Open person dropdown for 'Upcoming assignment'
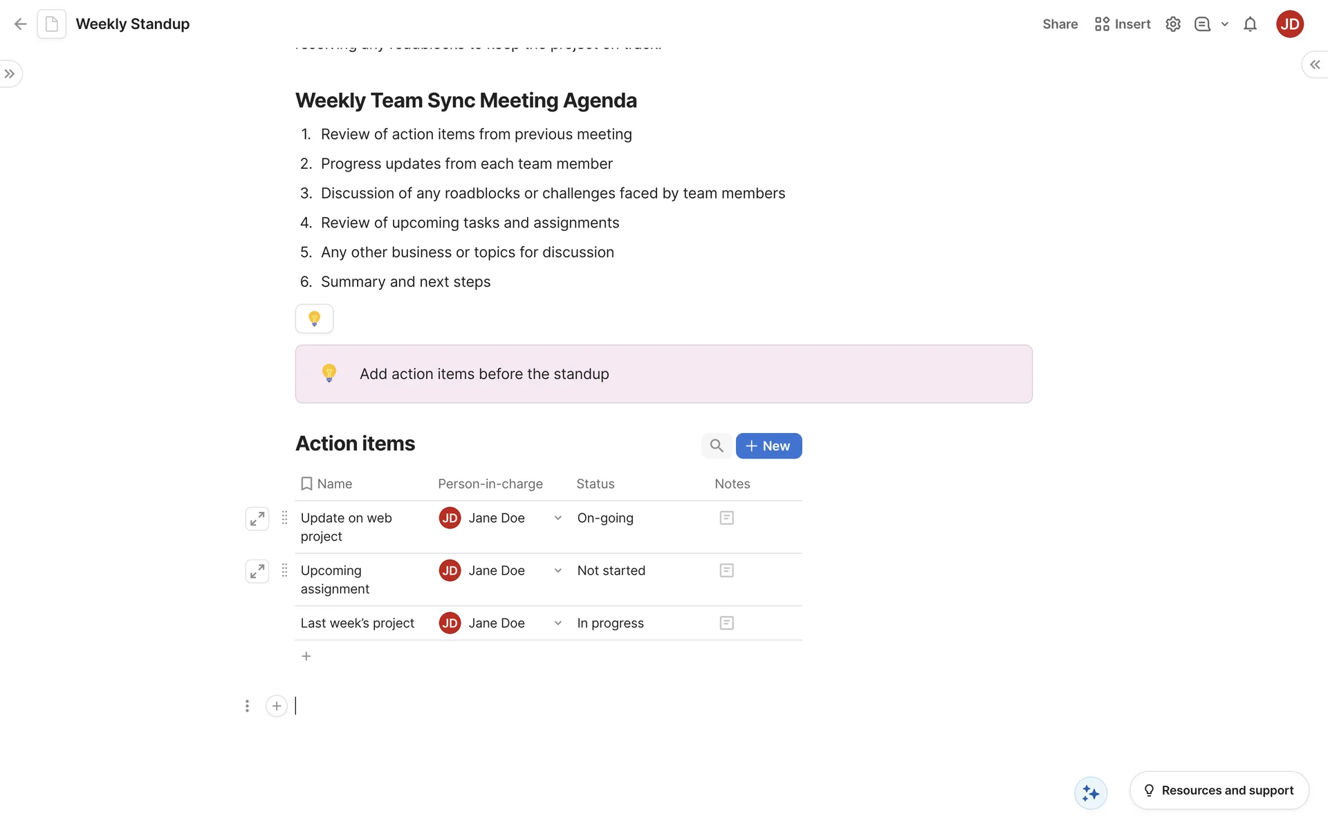 [557, 571]
